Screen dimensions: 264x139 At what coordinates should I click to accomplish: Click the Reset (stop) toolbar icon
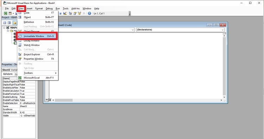[60, 13]
